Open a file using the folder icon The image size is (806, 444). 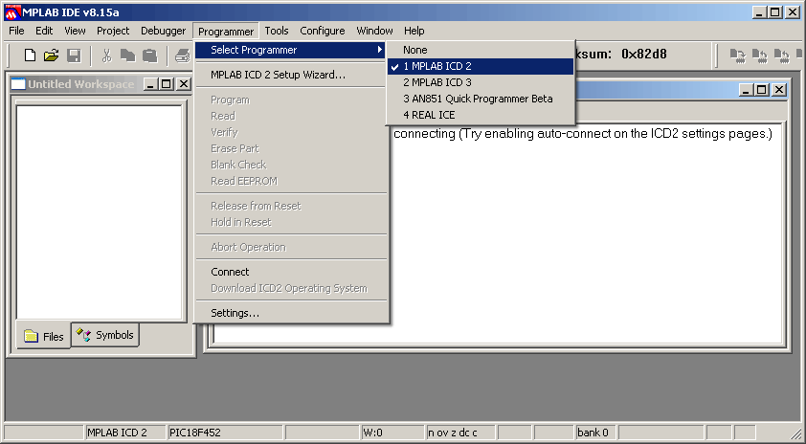click(x=51, y=55)
